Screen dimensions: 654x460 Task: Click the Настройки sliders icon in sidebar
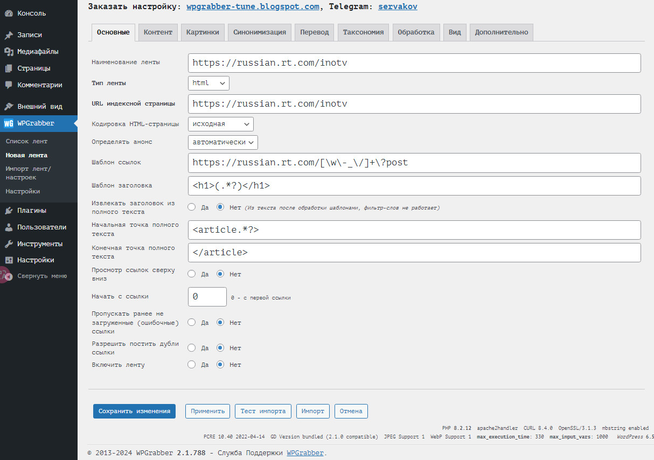point(9,260)
